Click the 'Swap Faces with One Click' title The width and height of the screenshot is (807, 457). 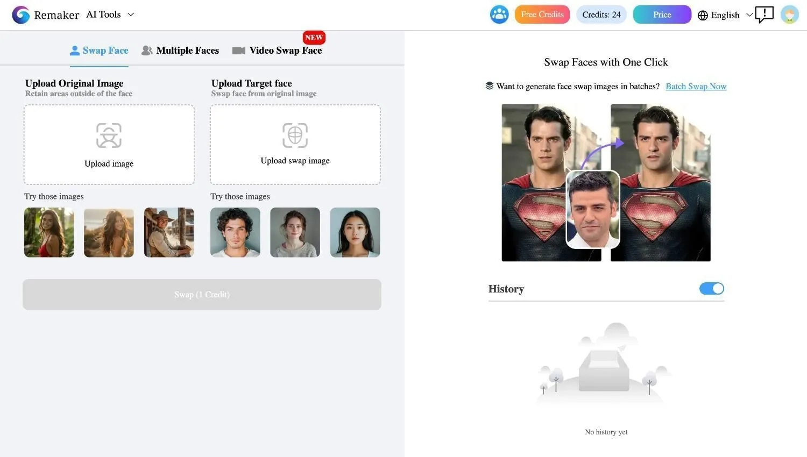(x=606, y=62)
